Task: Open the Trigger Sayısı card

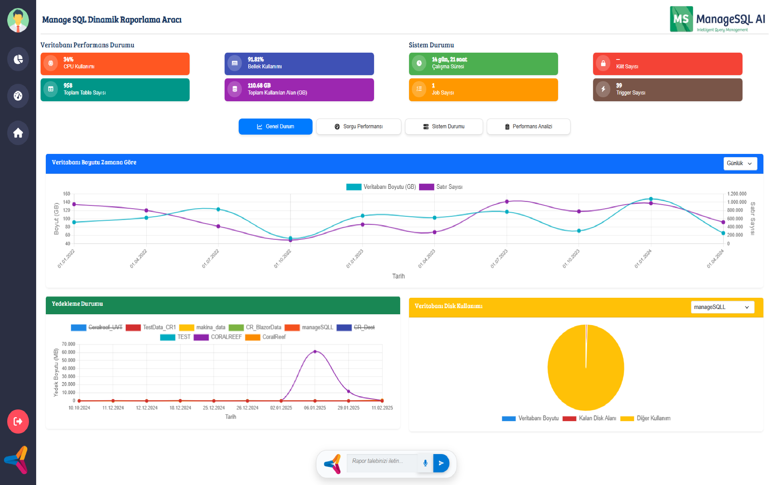Action: (x=667, y=90)
